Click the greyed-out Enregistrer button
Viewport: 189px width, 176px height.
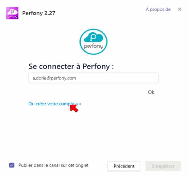(163, 166)
